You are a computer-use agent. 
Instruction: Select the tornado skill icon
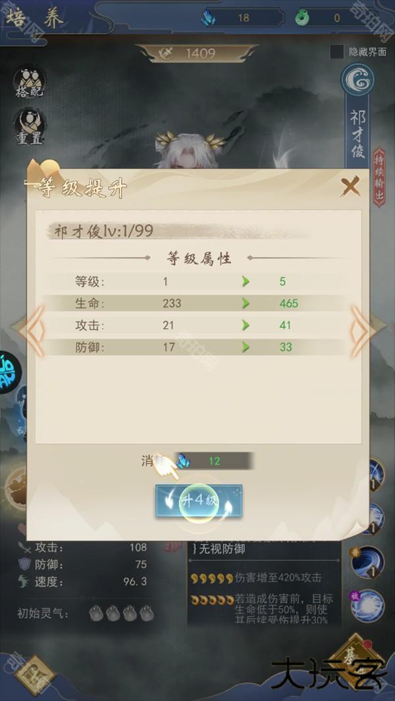pyautogui.click(x=367, y=562)
